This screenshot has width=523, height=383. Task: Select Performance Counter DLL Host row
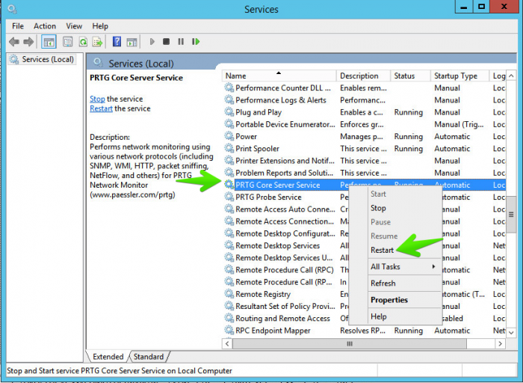365,88
